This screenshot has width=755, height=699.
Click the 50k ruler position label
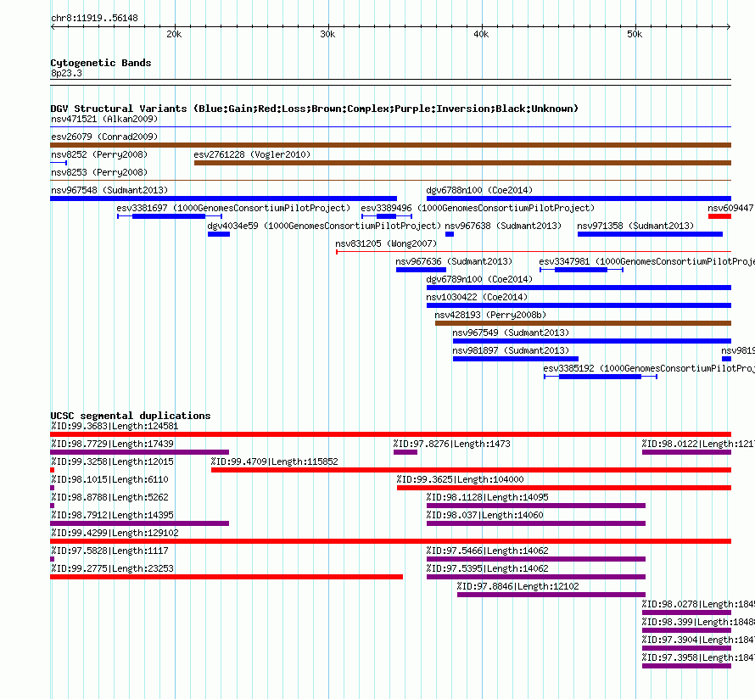(635, 34)
